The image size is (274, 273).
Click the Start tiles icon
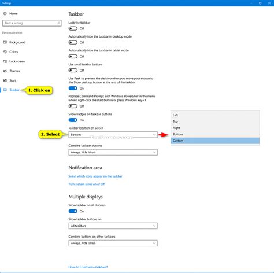[5, 80]
